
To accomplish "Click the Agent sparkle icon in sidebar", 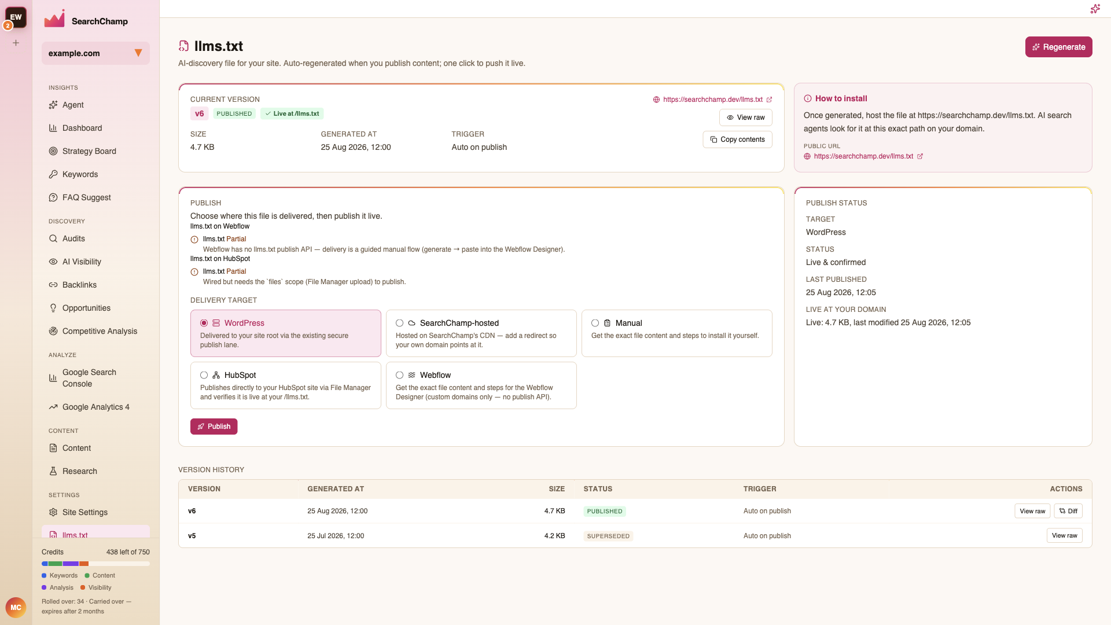I will 53,105.
